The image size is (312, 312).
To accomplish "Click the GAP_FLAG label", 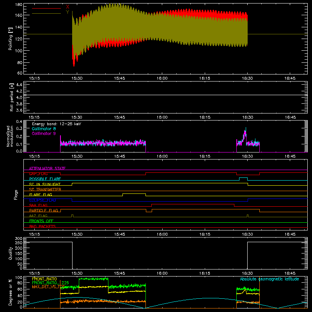I will (x=38, y=174).
